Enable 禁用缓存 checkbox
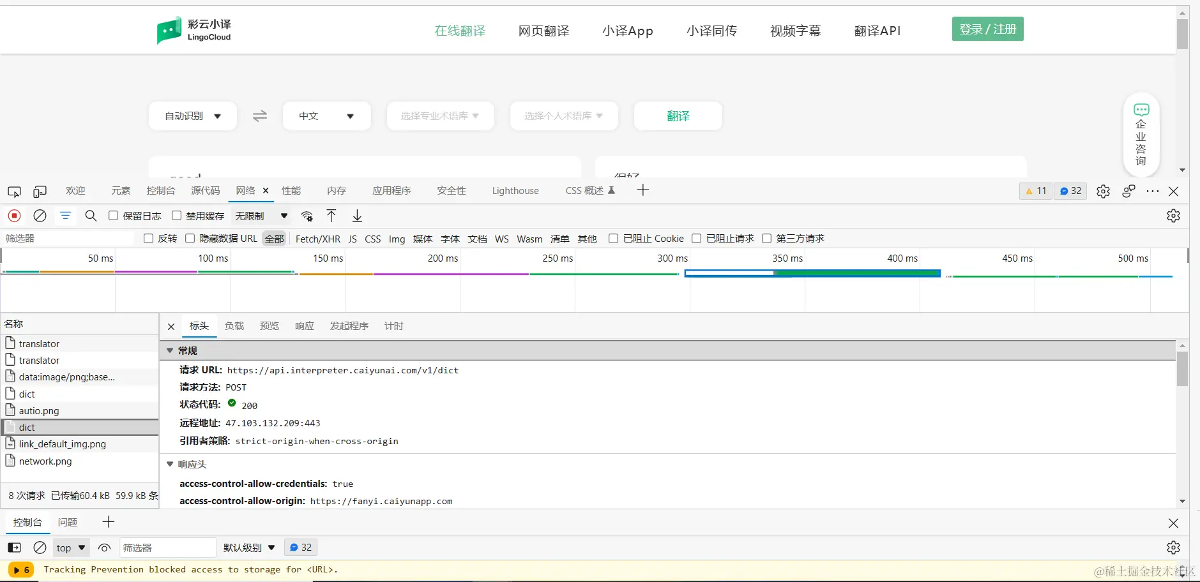 click(176, 216)
